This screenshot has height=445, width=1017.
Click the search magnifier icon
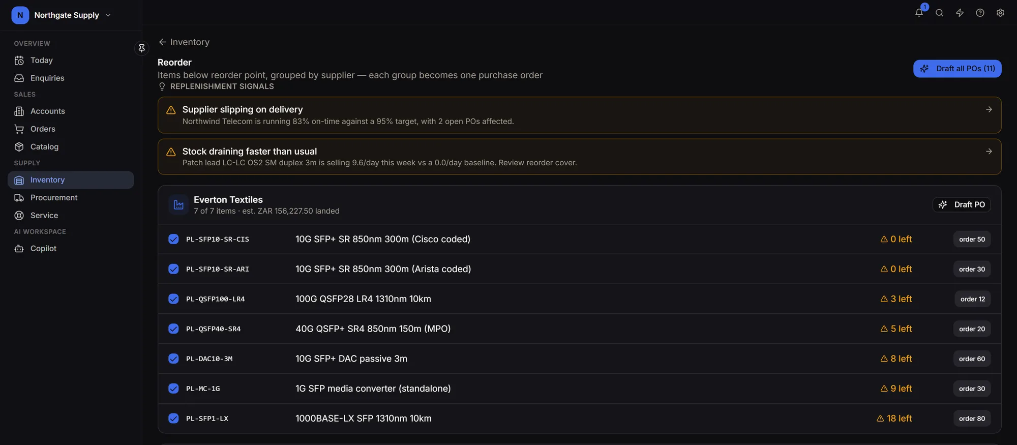coord(939,13)
